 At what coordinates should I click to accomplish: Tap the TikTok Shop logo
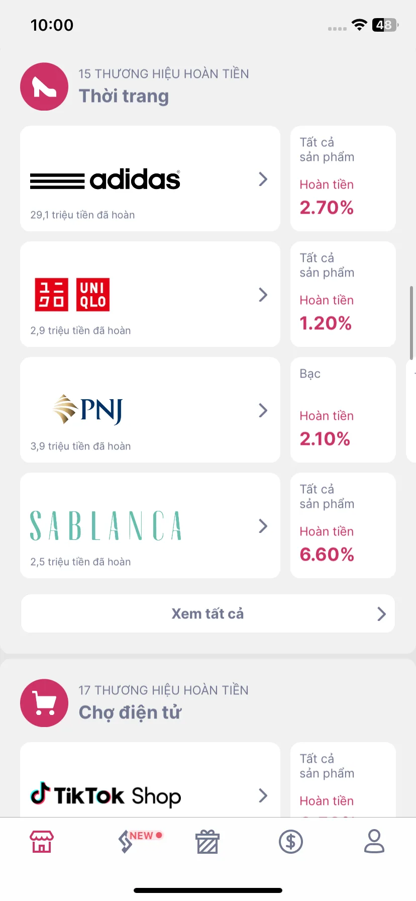click(106, 795)
